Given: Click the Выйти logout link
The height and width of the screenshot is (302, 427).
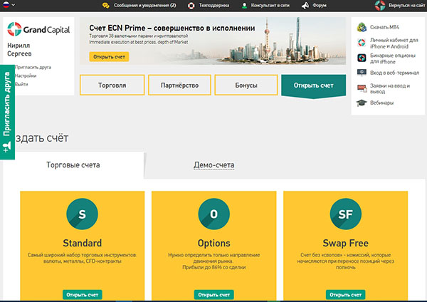Looking at the screenshot, I should click(x=21, y=84).
